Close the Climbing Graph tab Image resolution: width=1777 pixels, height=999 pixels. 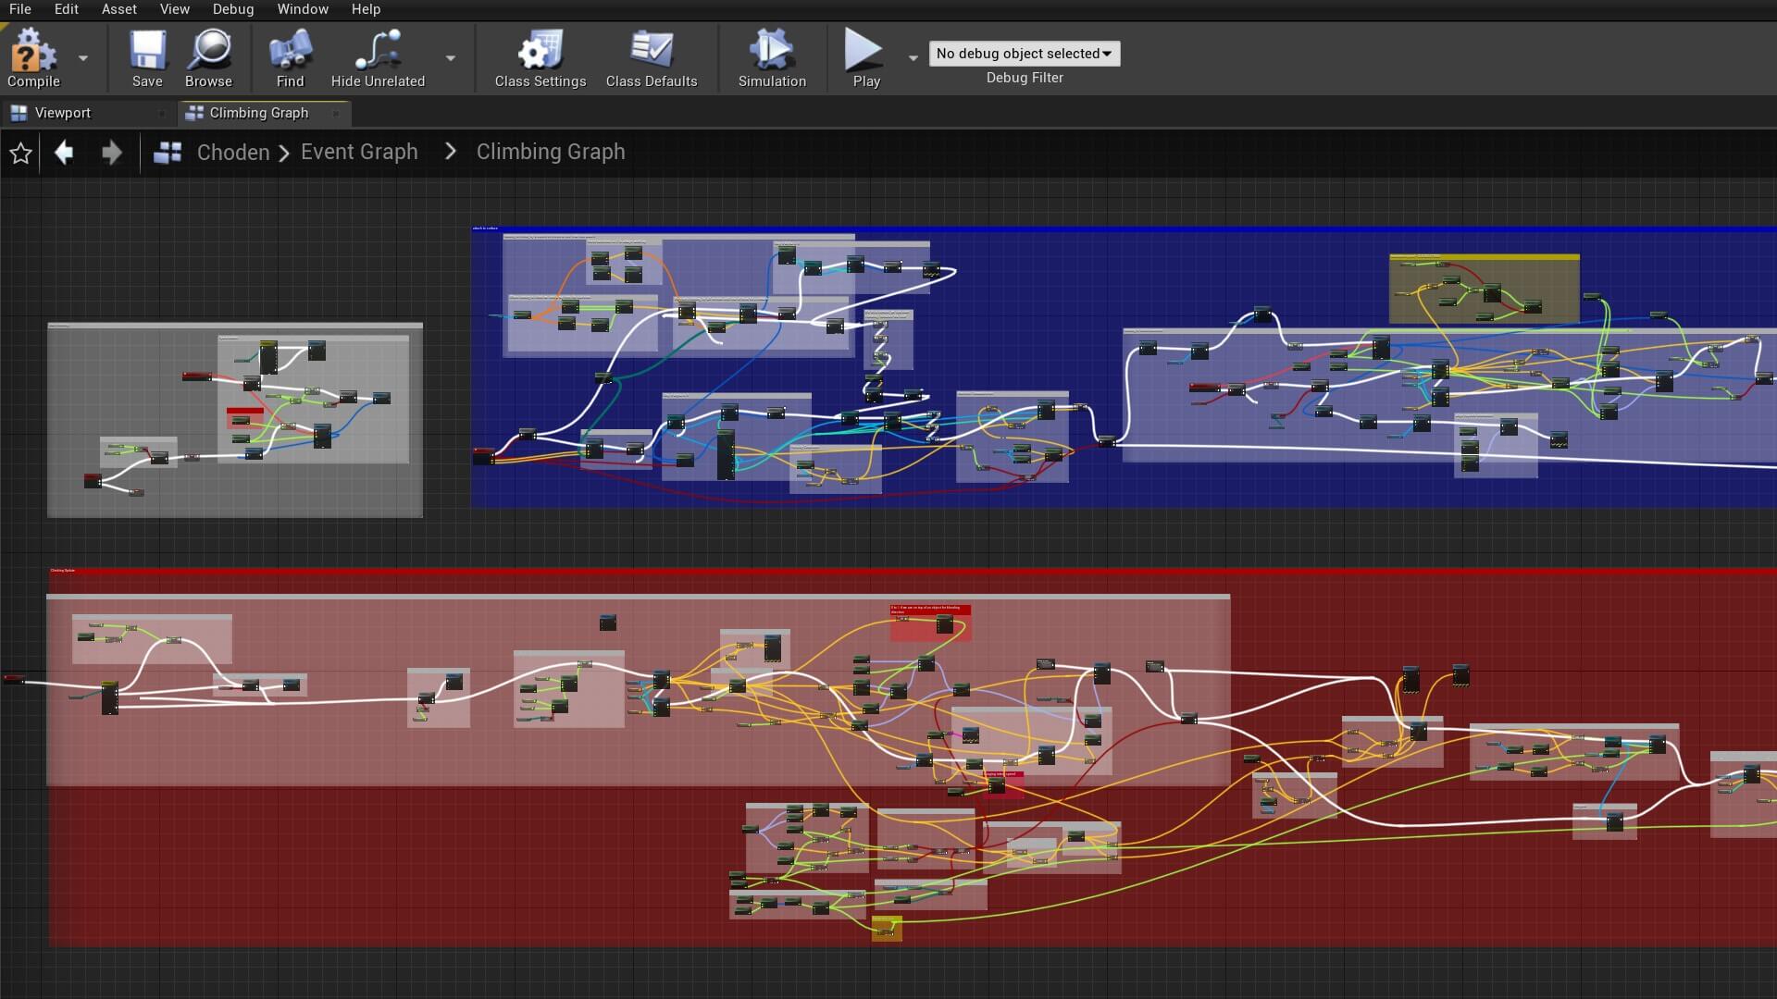(336, 114)
